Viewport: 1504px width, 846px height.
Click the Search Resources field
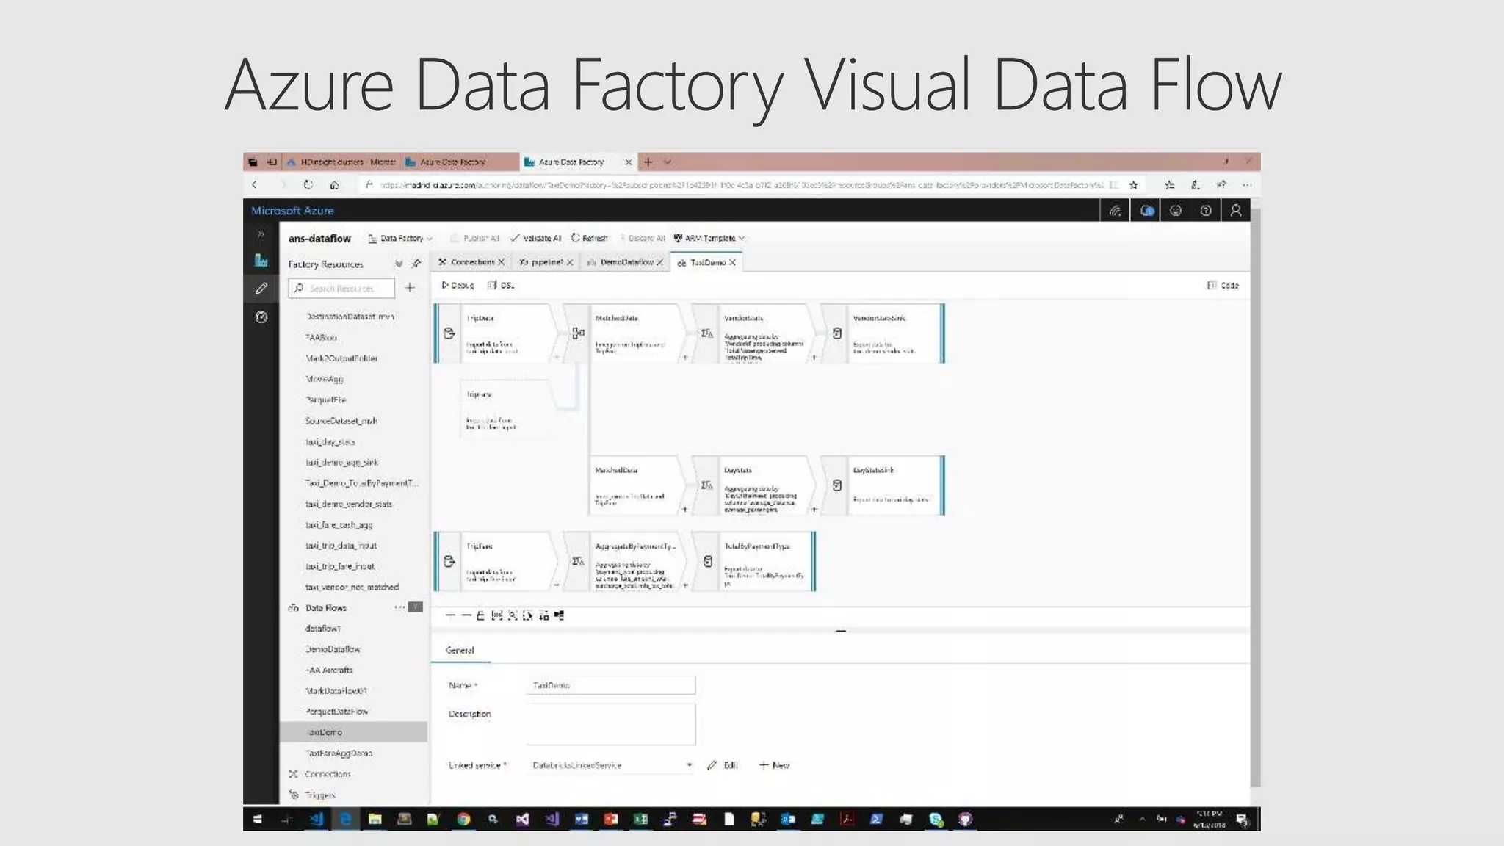(341, 288)
